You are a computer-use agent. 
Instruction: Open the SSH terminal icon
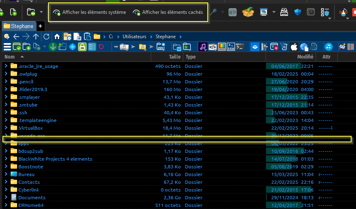(231, 47)
